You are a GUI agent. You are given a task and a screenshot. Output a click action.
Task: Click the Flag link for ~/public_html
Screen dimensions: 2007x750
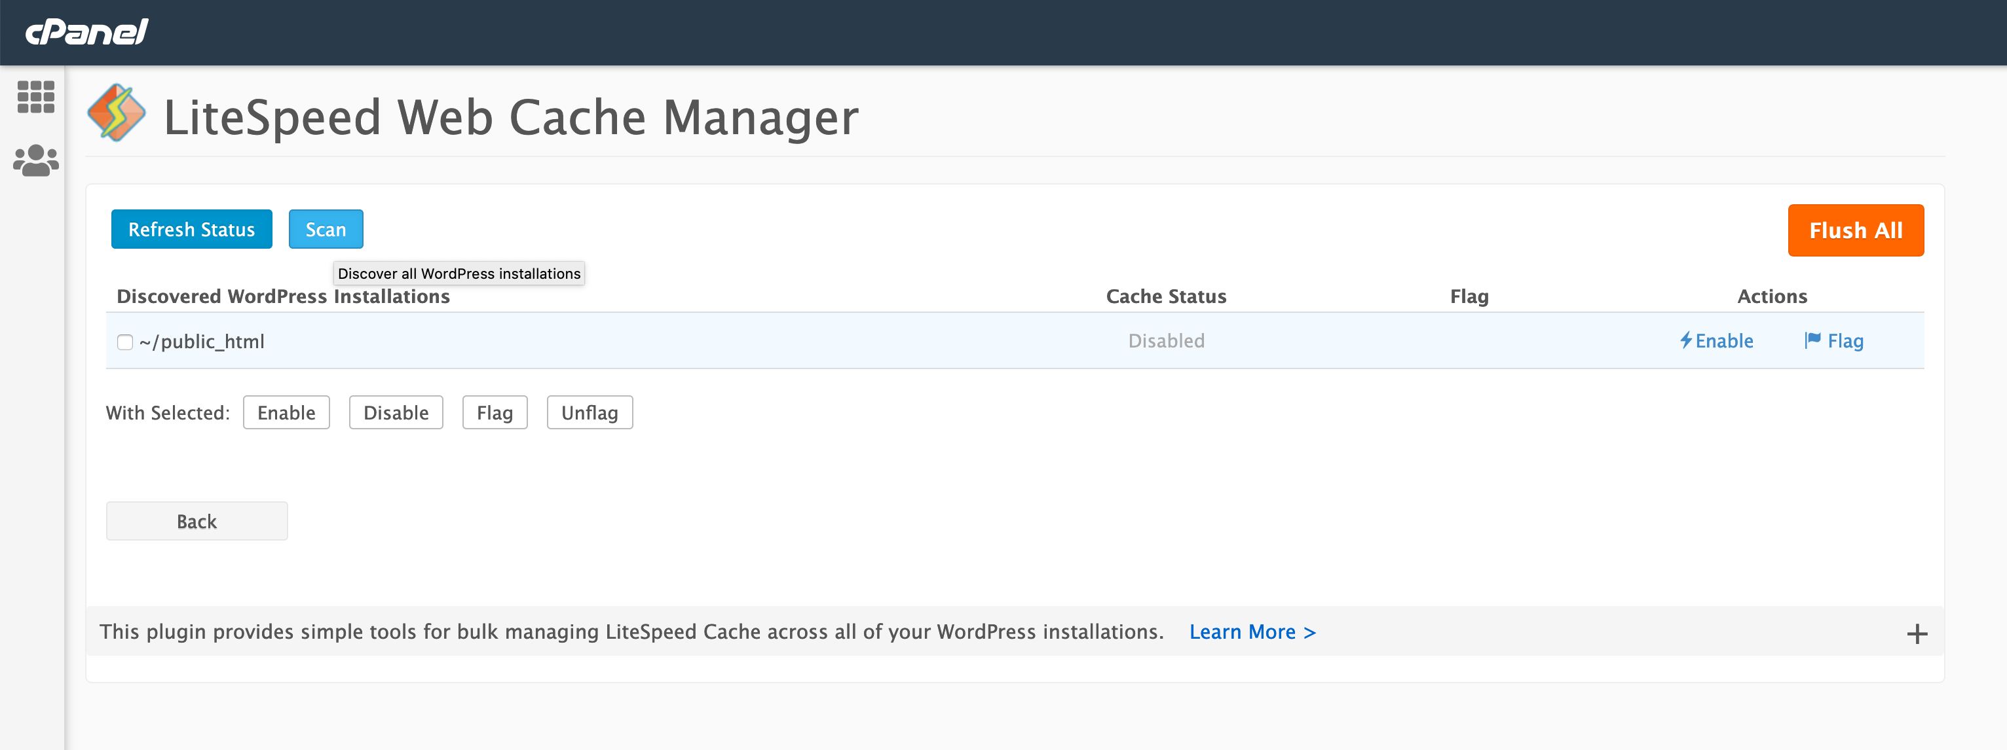tap(1845, 341)
